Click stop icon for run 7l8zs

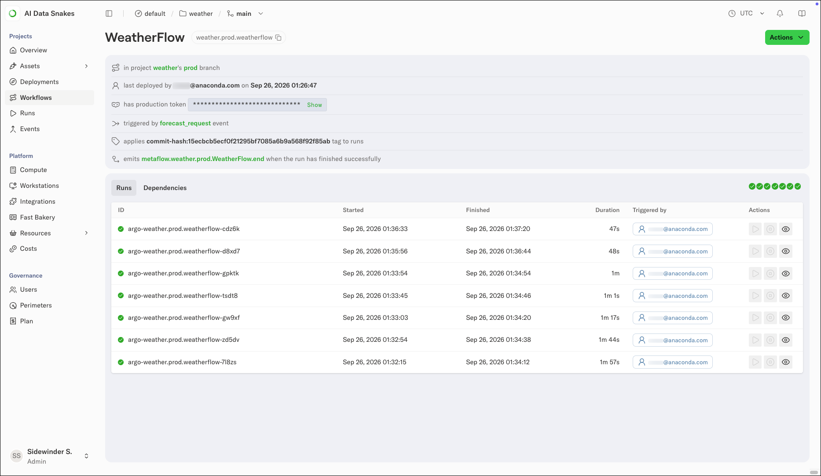coord(770,362)
